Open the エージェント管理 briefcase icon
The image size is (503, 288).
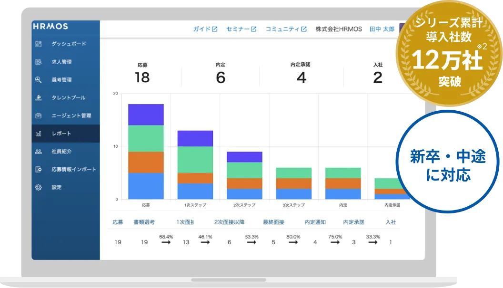(x=38, y=115)
